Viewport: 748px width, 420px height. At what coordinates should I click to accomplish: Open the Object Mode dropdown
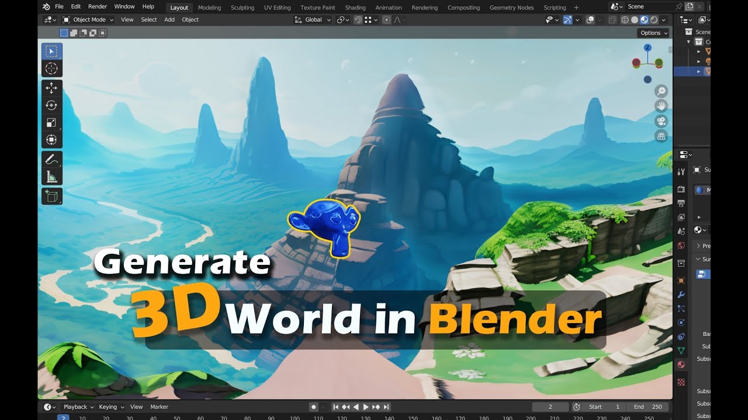tap(88, 19)
